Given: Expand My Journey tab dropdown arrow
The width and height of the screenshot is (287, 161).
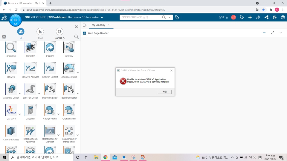Looking at the screenshot, I should click(x=109, y=25).
